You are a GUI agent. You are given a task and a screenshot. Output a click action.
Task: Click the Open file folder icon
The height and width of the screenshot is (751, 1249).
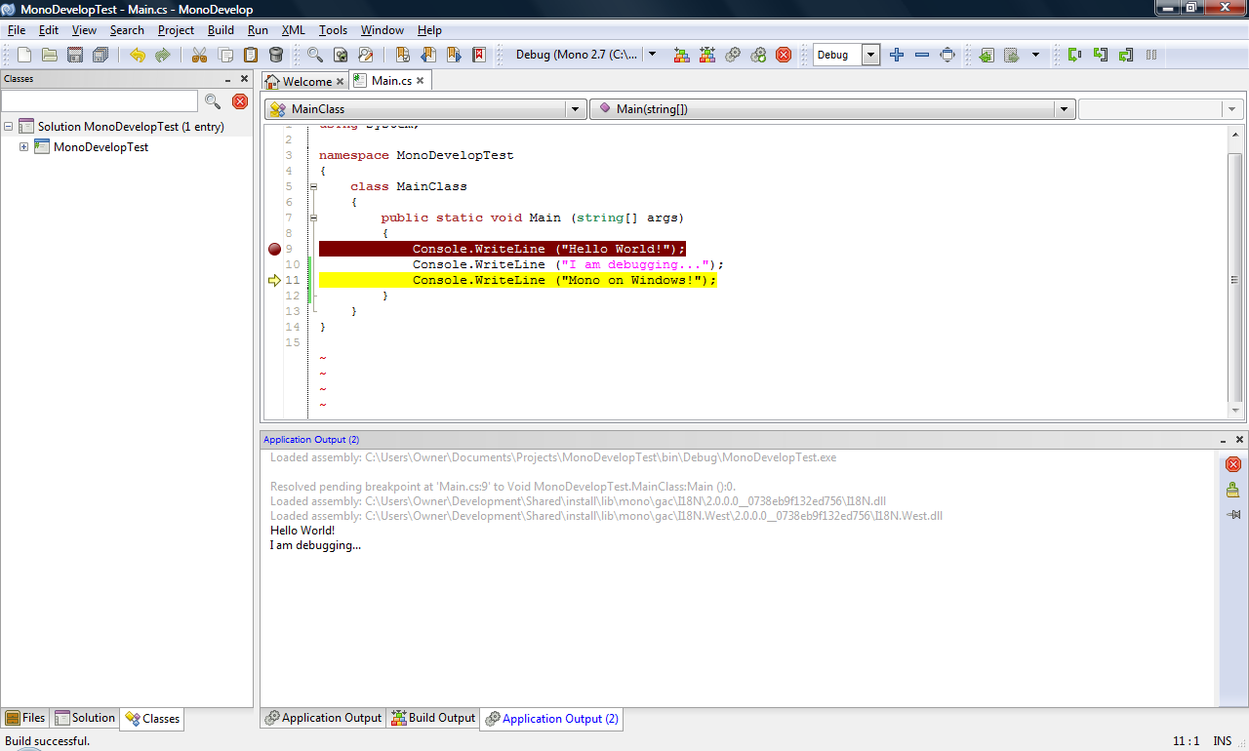pyautogui.click(x=49, y=55)
